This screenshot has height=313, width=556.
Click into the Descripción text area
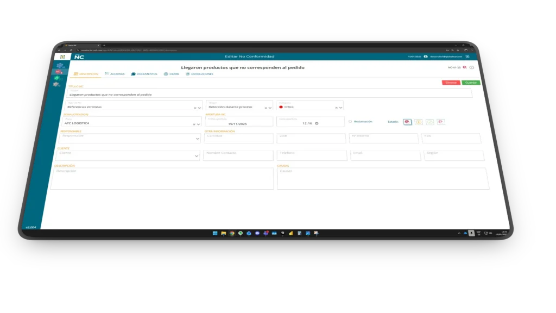[162, 179]
